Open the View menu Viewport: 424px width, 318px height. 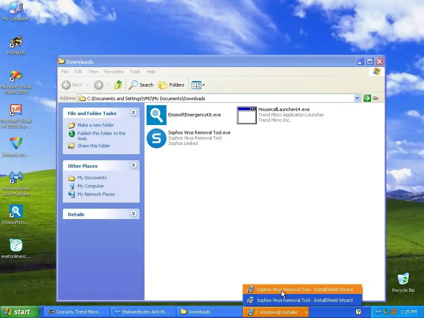point(93,72)
